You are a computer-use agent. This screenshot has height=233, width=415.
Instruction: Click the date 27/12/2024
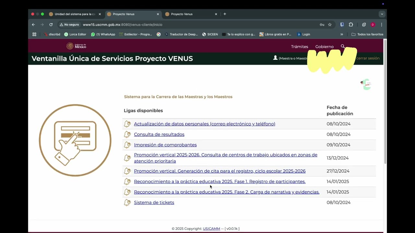tap(338, 171)
